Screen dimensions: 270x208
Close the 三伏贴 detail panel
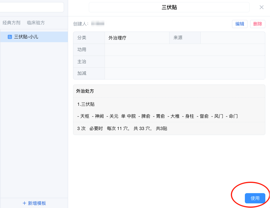click(x=262, y=7)
